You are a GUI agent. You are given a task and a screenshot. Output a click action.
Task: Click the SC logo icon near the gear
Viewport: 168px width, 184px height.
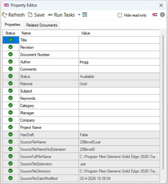coord(155,15)
